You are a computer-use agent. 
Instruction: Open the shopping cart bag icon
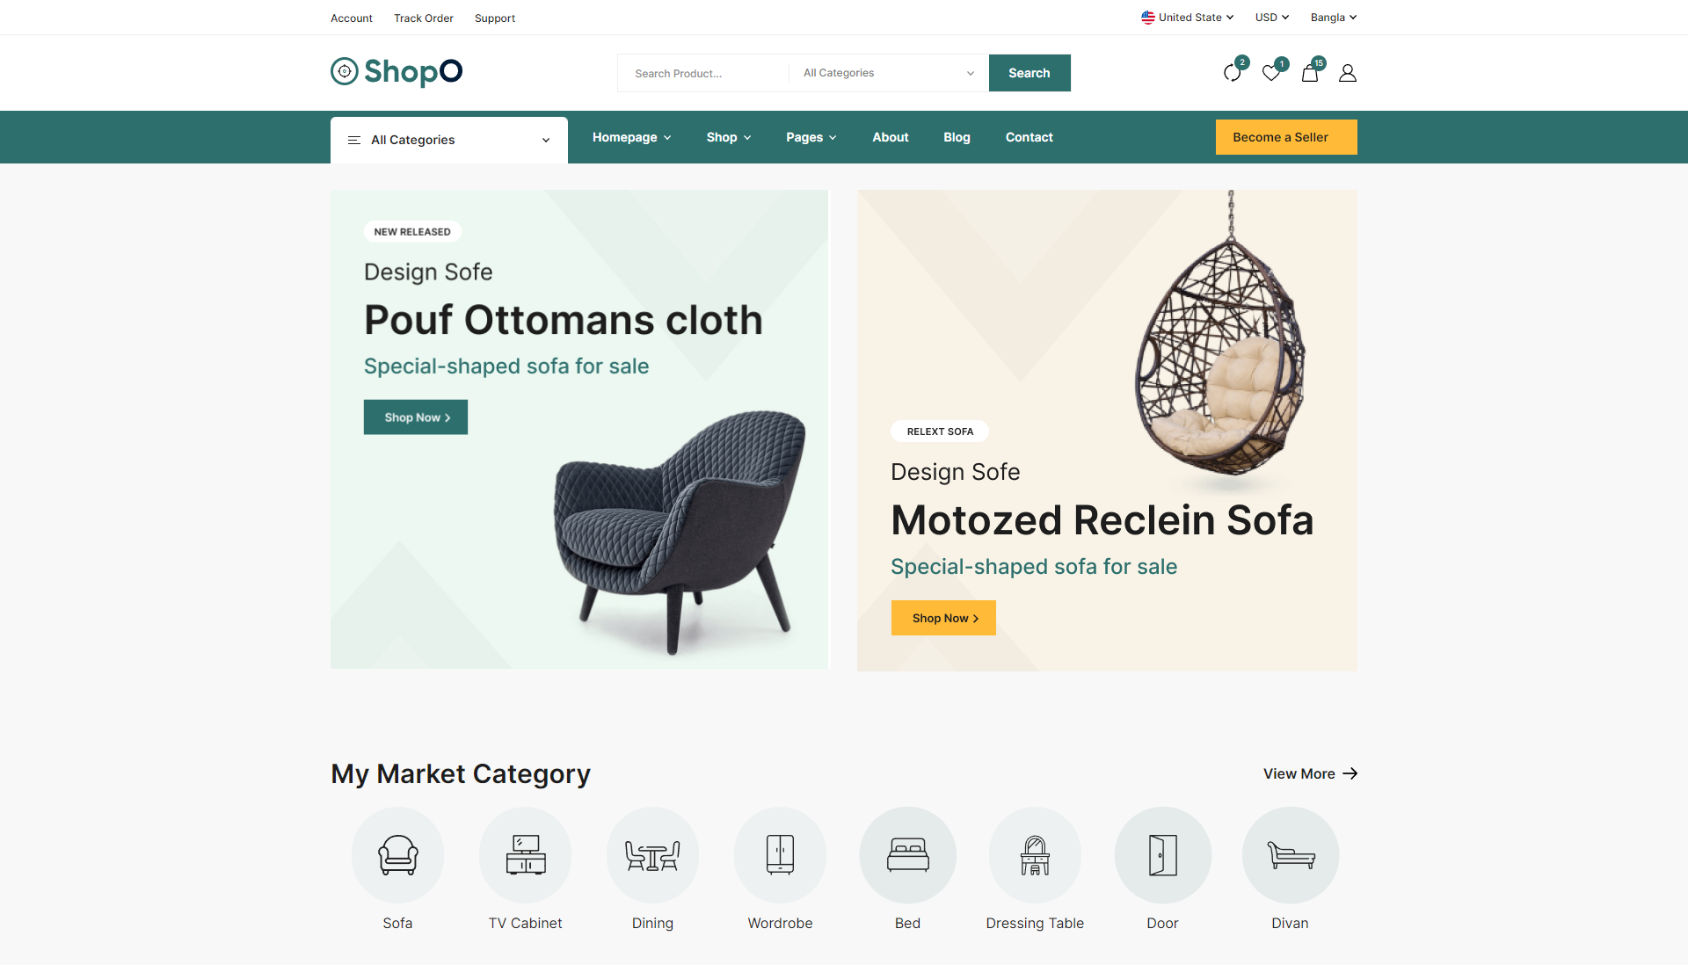[x=1310, y=73]
